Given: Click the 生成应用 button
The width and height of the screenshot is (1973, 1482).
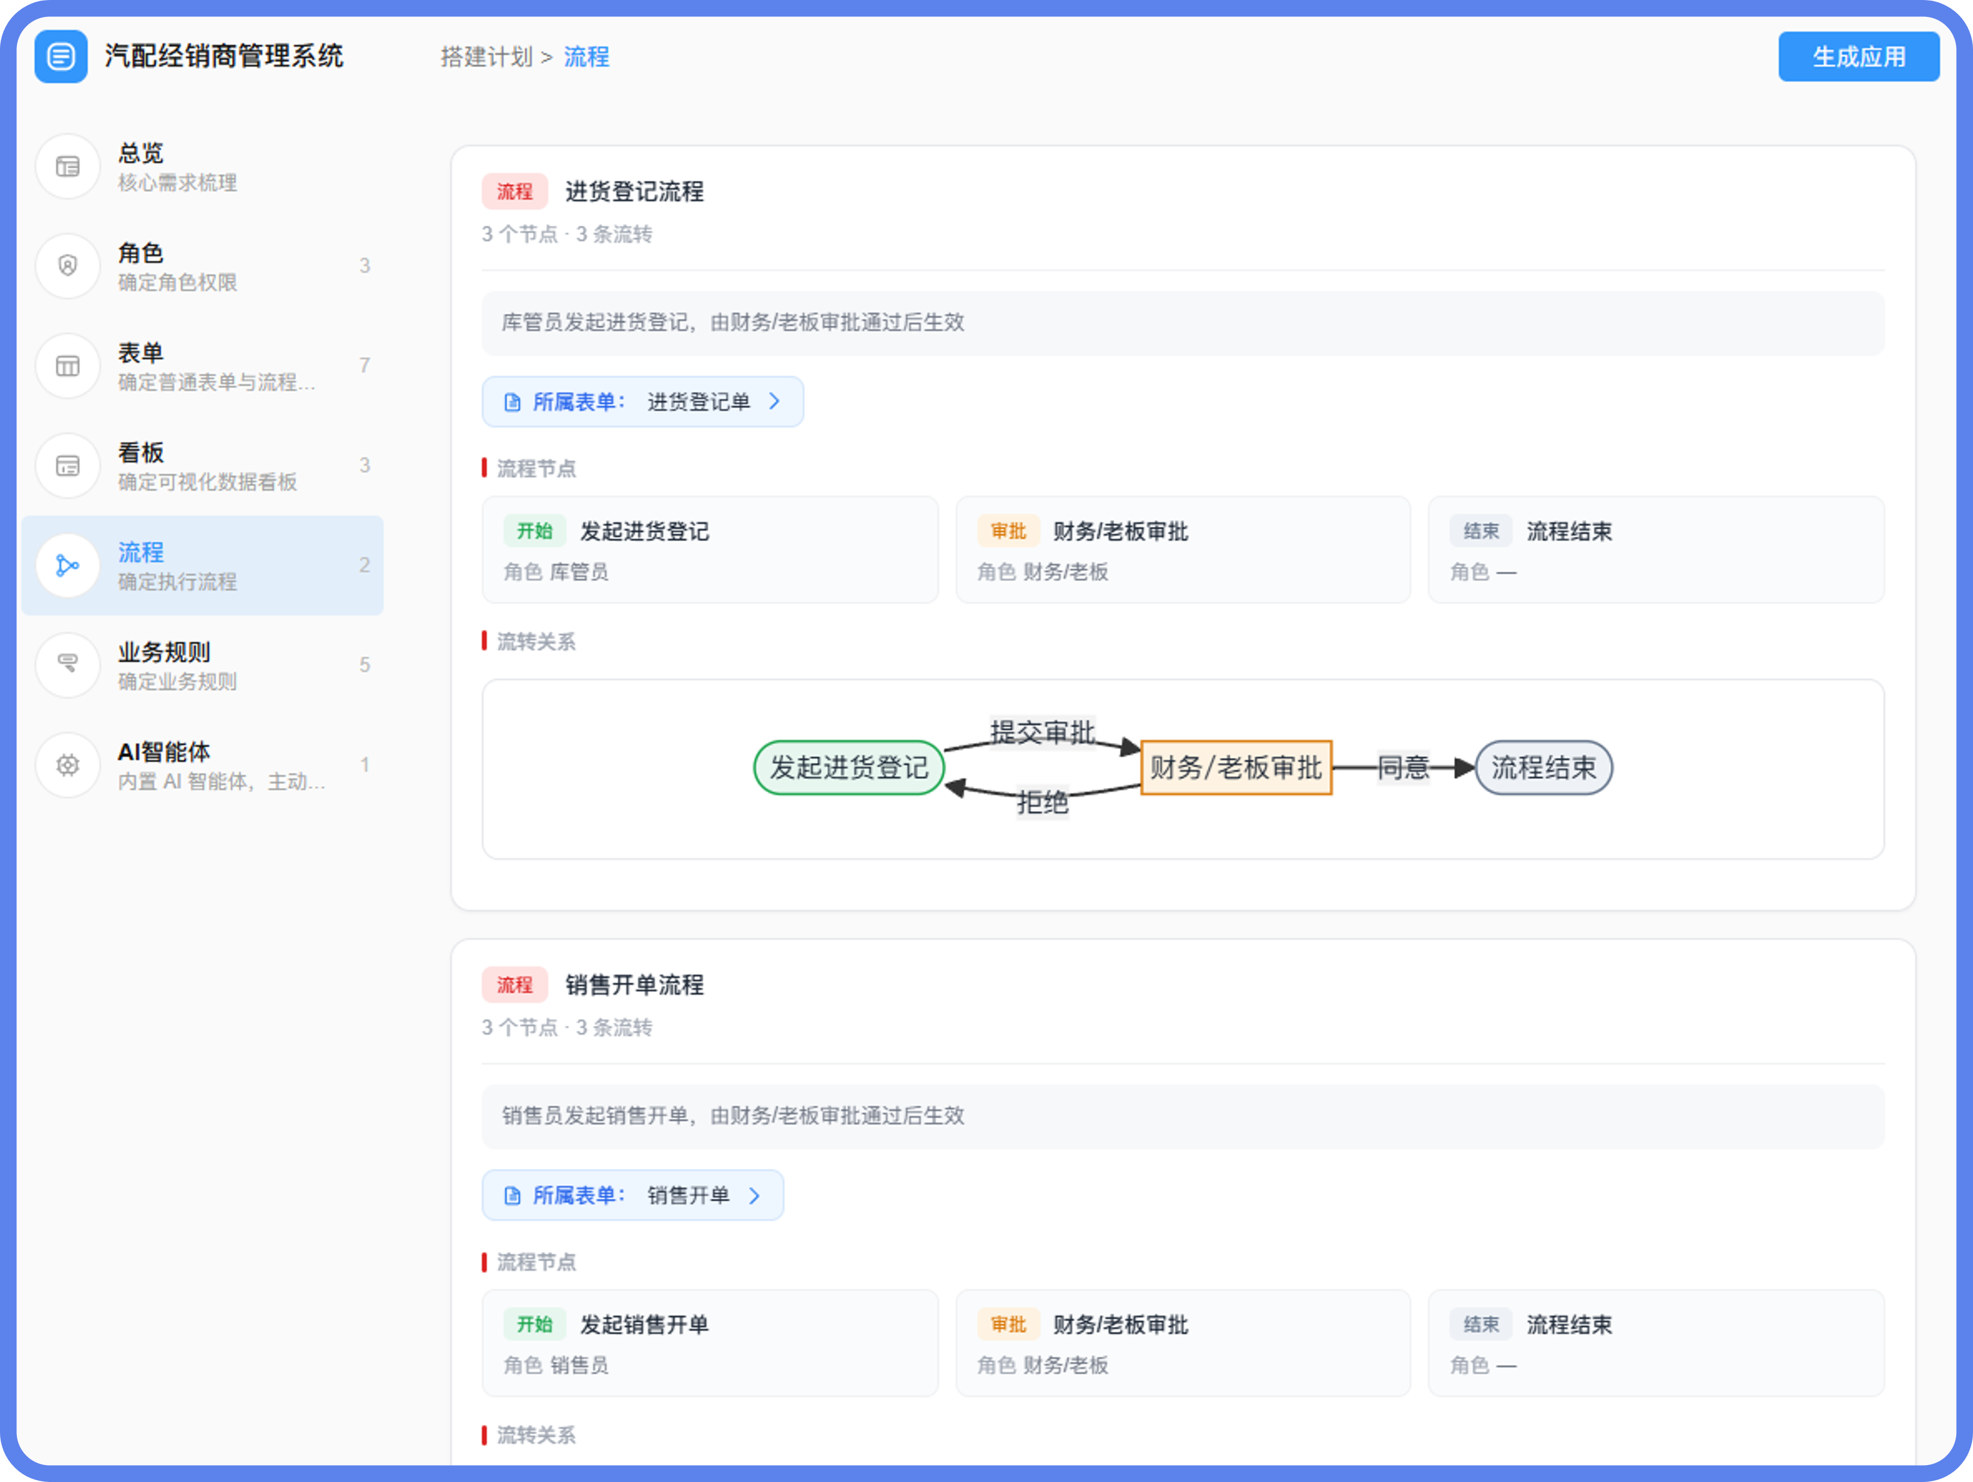Looking at the screenshot, I should pyautogui.click(x=1859, y=56).
